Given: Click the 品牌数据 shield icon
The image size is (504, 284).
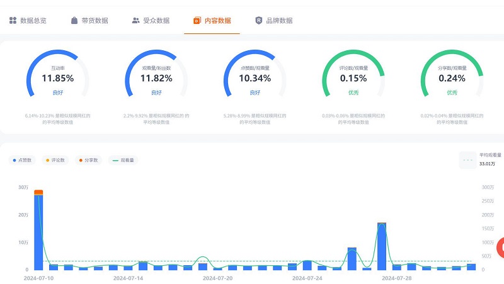Looking at the screenshot, I should 258,21.
